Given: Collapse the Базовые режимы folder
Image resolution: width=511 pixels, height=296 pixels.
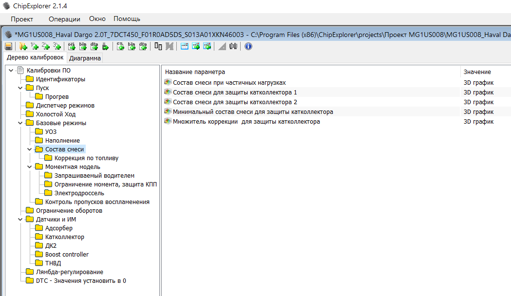Looking at the screenshot, I should pyautogui.click(x=20, y=123).
